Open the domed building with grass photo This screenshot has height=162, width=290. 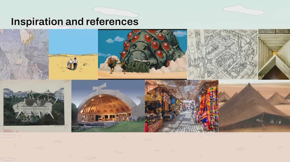coord(108,106)
